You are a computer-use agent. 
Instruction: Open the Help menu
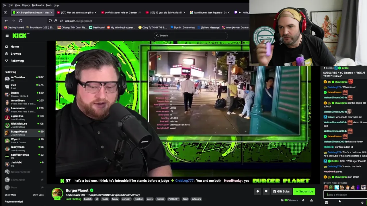(56, 5)
